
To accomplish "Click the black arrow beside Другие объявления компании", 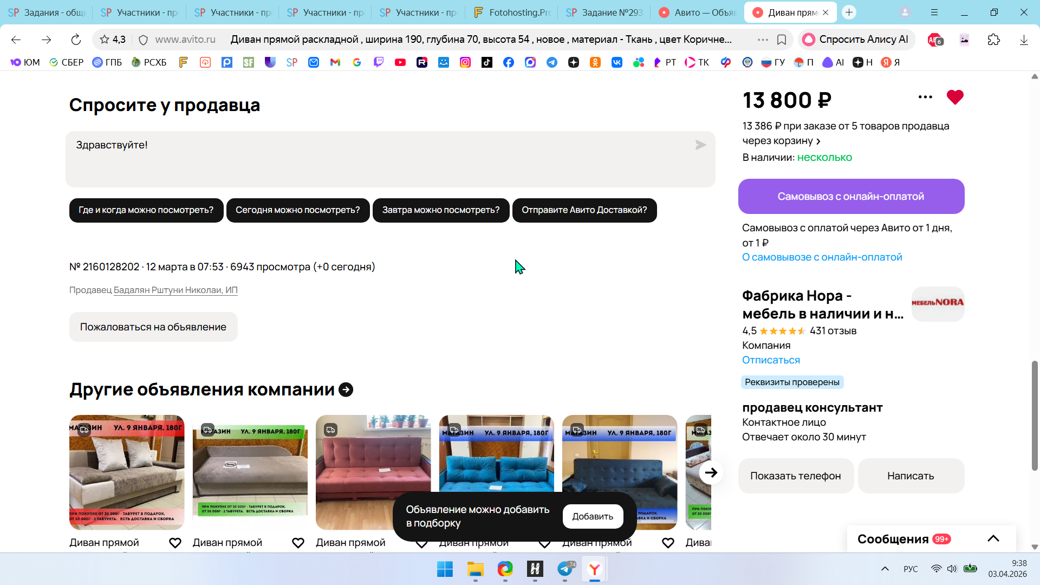I will pos(346,390).
